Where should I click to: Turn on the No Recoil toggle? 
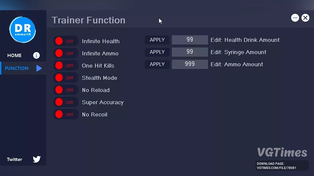(65, 114)
